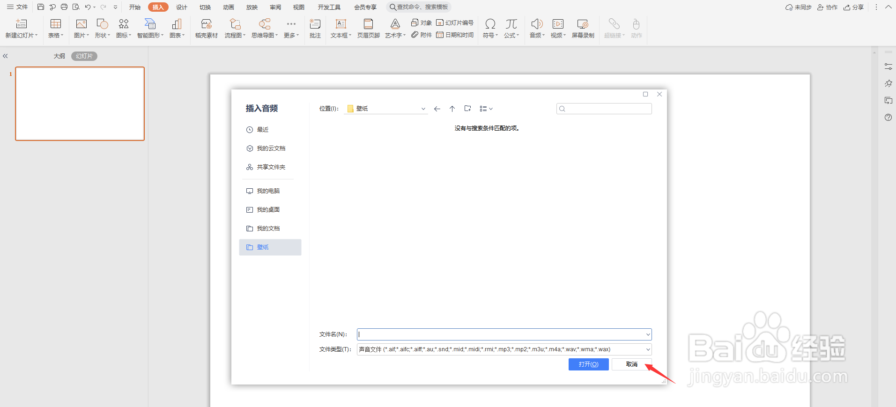Click the New Slide (新建幻灯片) icon
The image size is (896, 407).
click(22, 24)
